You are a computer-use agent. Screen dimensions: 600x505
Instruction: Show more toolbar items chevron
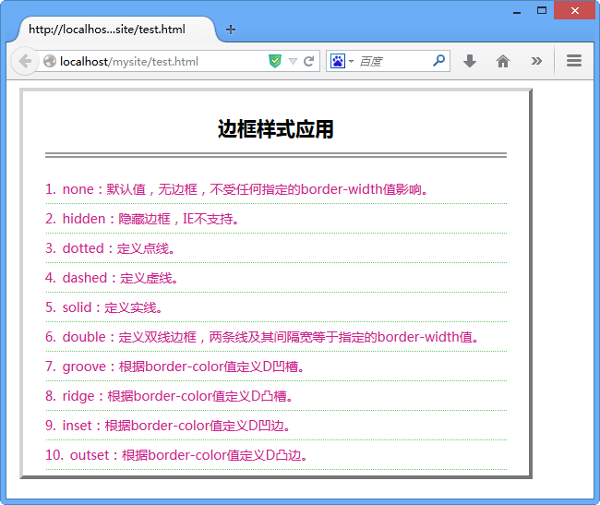click(x=536, y=62)
